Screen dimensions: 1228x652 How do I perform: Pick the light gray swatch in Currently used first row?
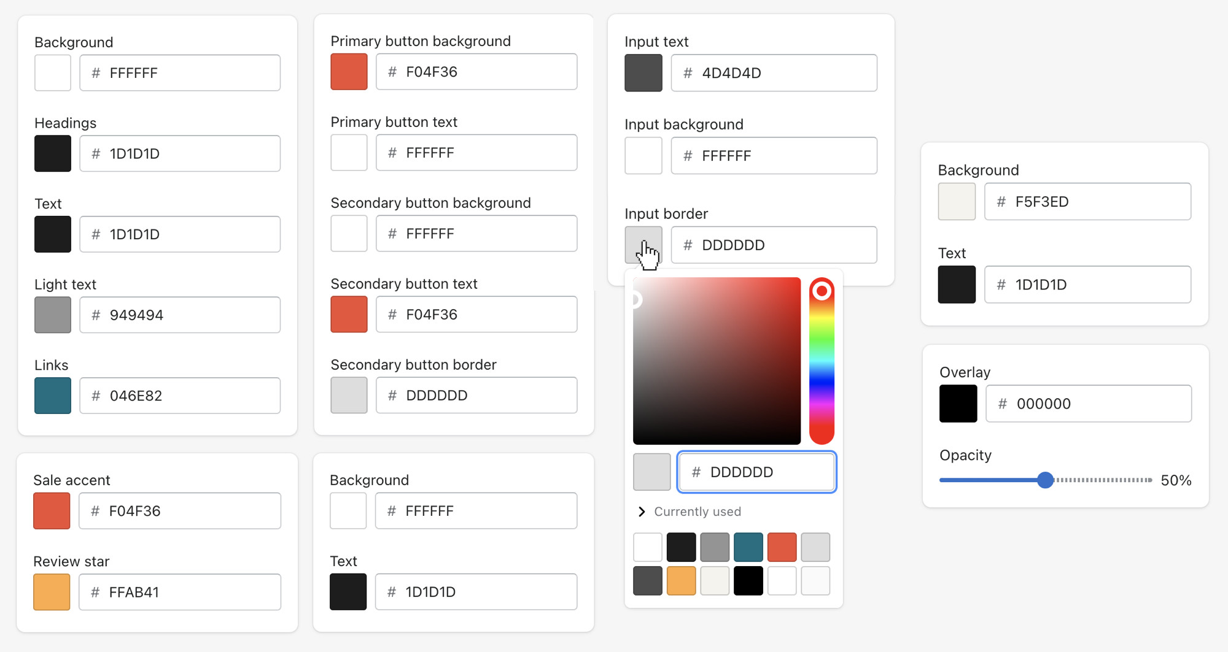(815, 547)
